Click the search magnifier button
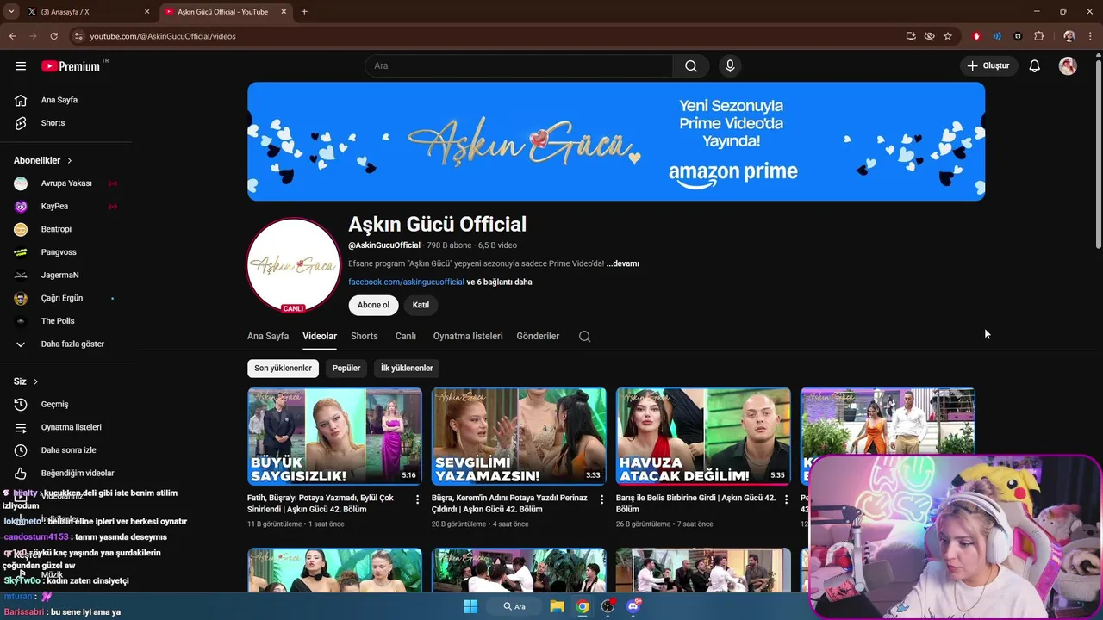The image size is (1103, 620). point(691,66)
